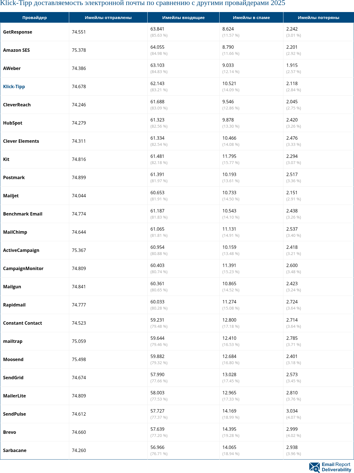The width and height of the screenshot is (354, 473).
Task: Select the GetResponse provider row
Action: (177, 32)
